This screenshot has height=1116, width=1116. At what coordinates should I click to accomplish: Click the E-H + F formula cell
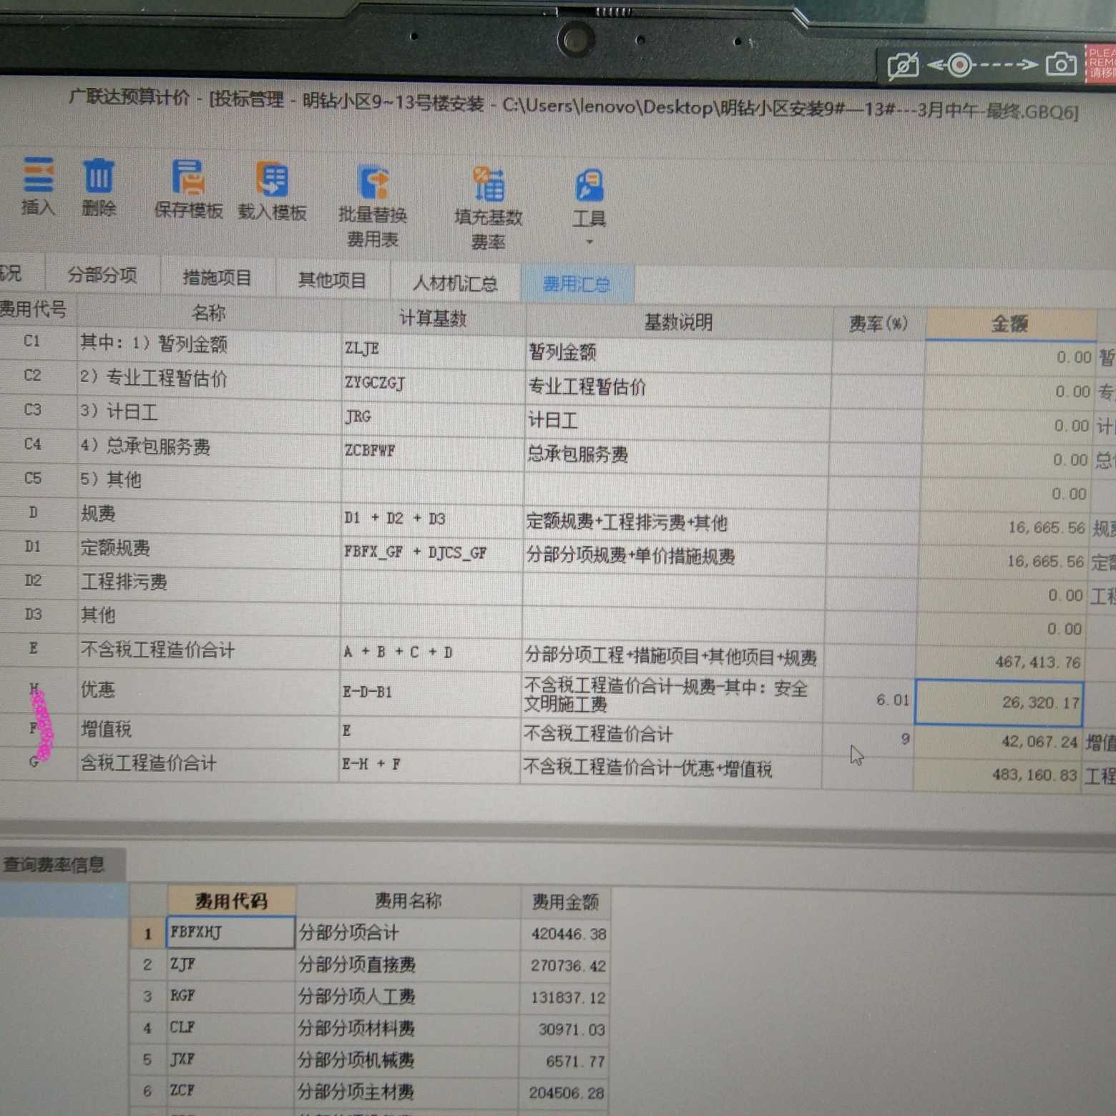tap(429, 765)
